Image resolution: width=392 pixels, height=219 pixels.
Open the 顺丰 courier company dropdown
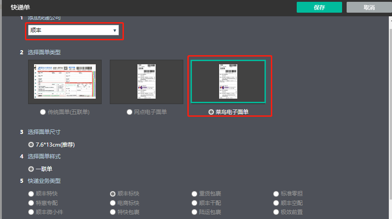73,30
